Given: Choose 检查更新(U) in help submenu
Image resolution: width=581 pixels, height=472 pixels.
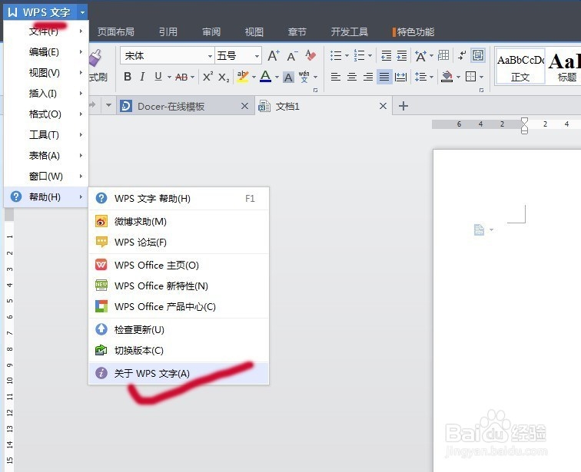Looking at the screenshot, I should pyautogui.click(x=178, y=329).
